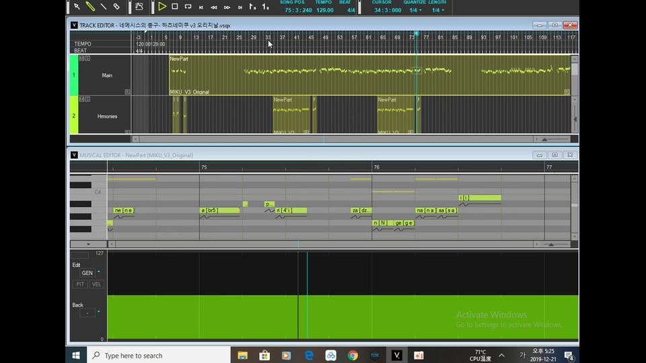This screenshot has height=363, width=646.
Task: Solo the Main track
Action: [x=87, y=58]
